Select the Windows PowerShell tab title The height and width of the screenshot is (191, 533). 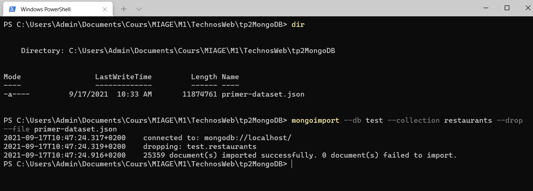(45, 9)
